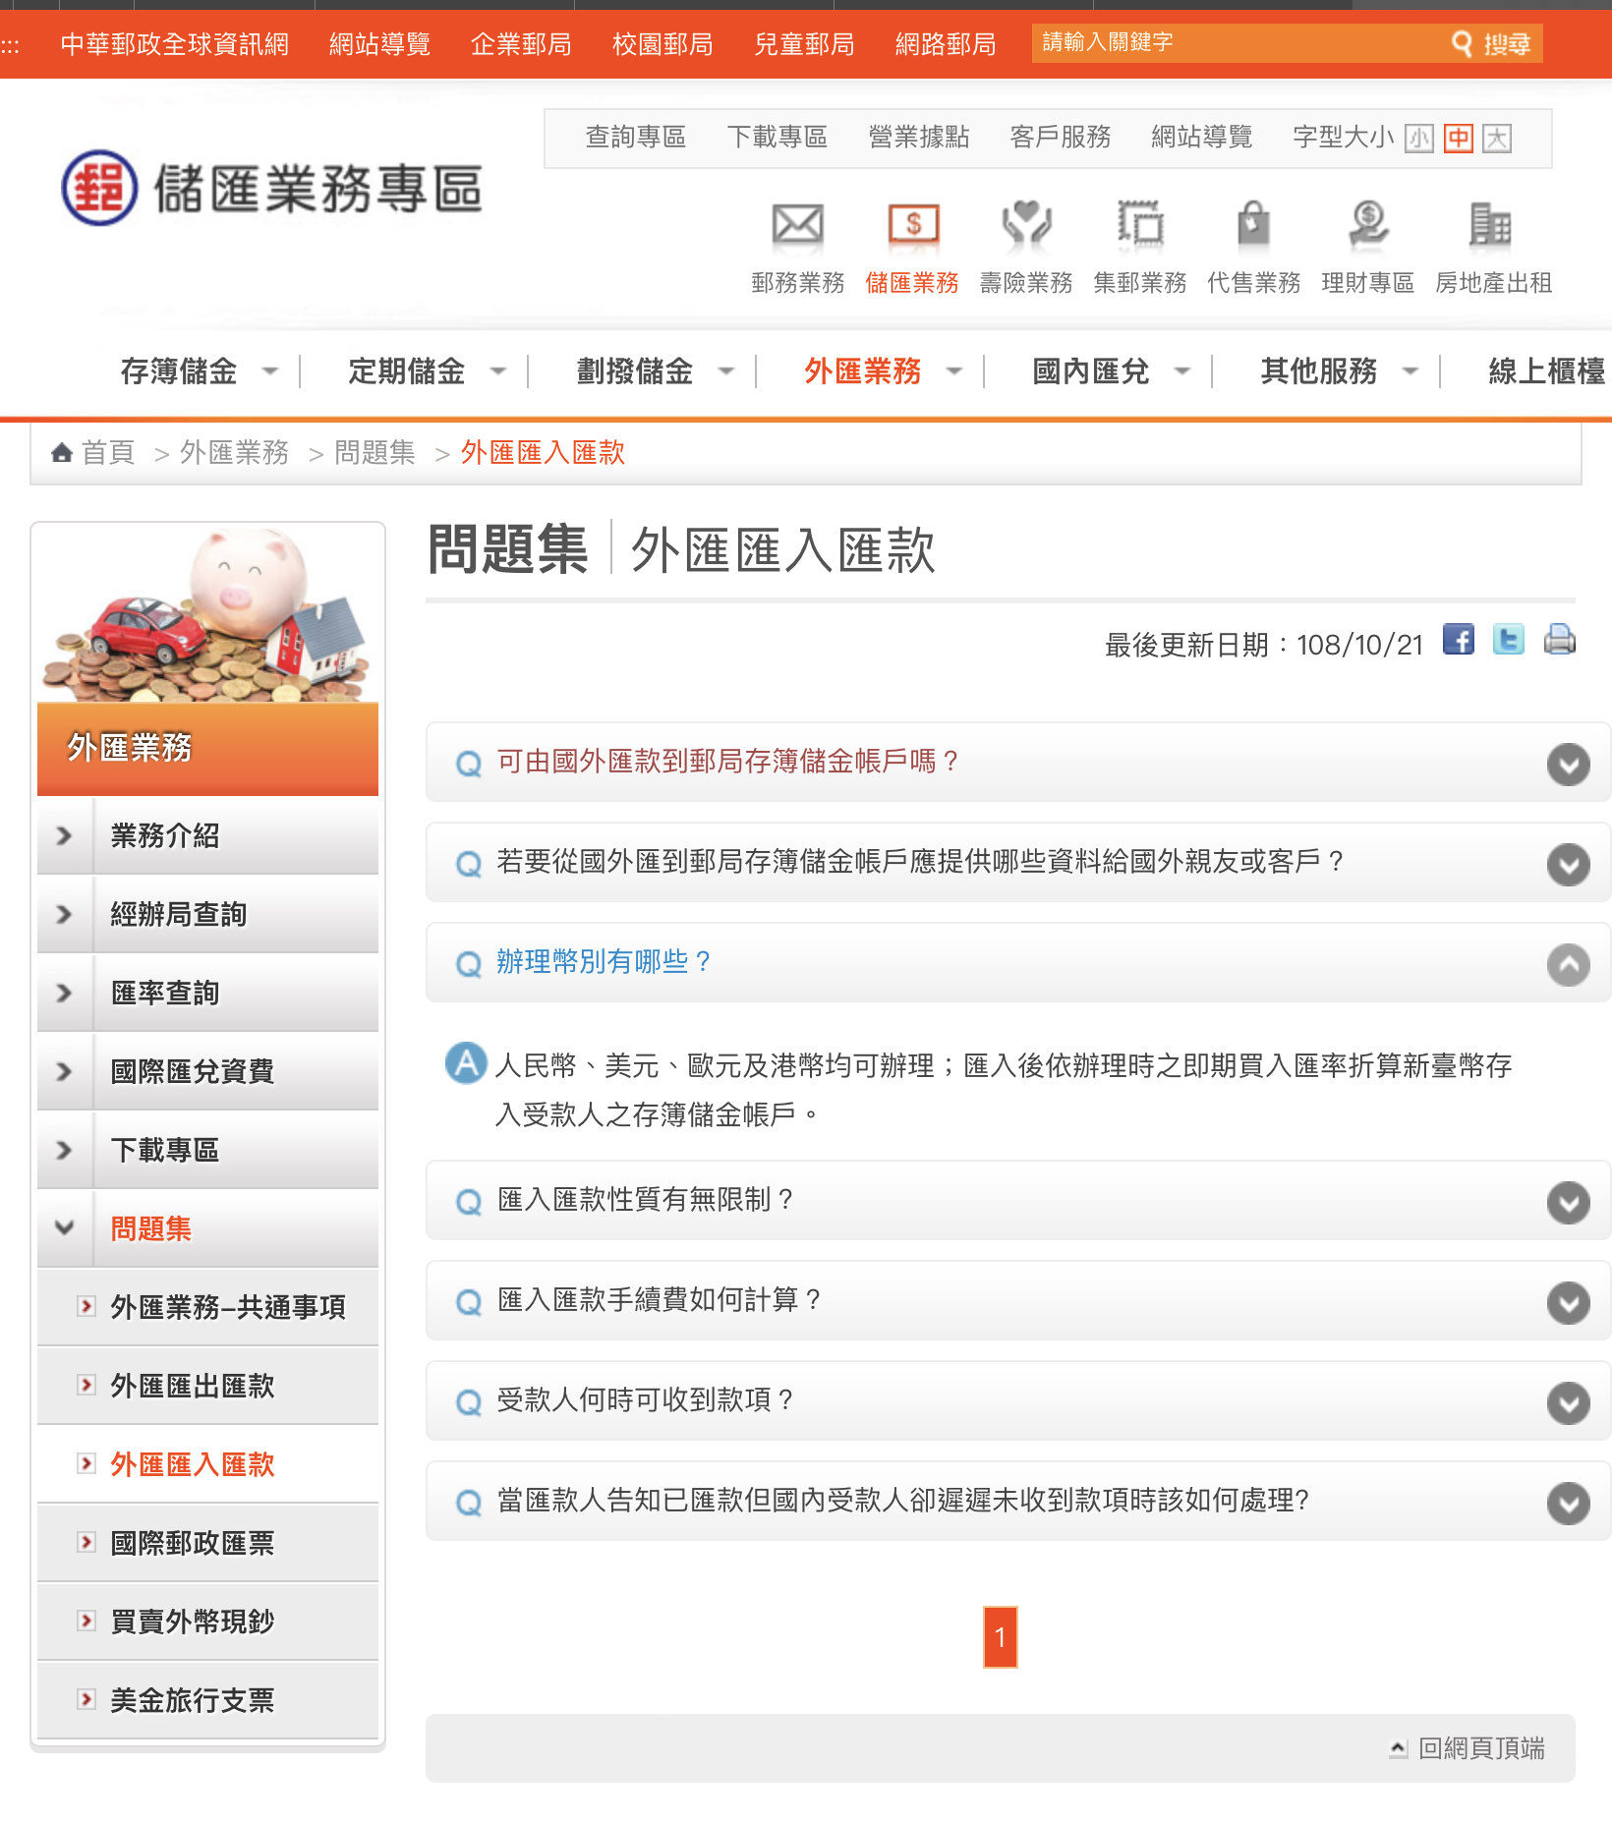Image resolution: width=1612 pixels, height=1822 pixels.
Task: Open 查詢專區 link
Action: [636, 138]
